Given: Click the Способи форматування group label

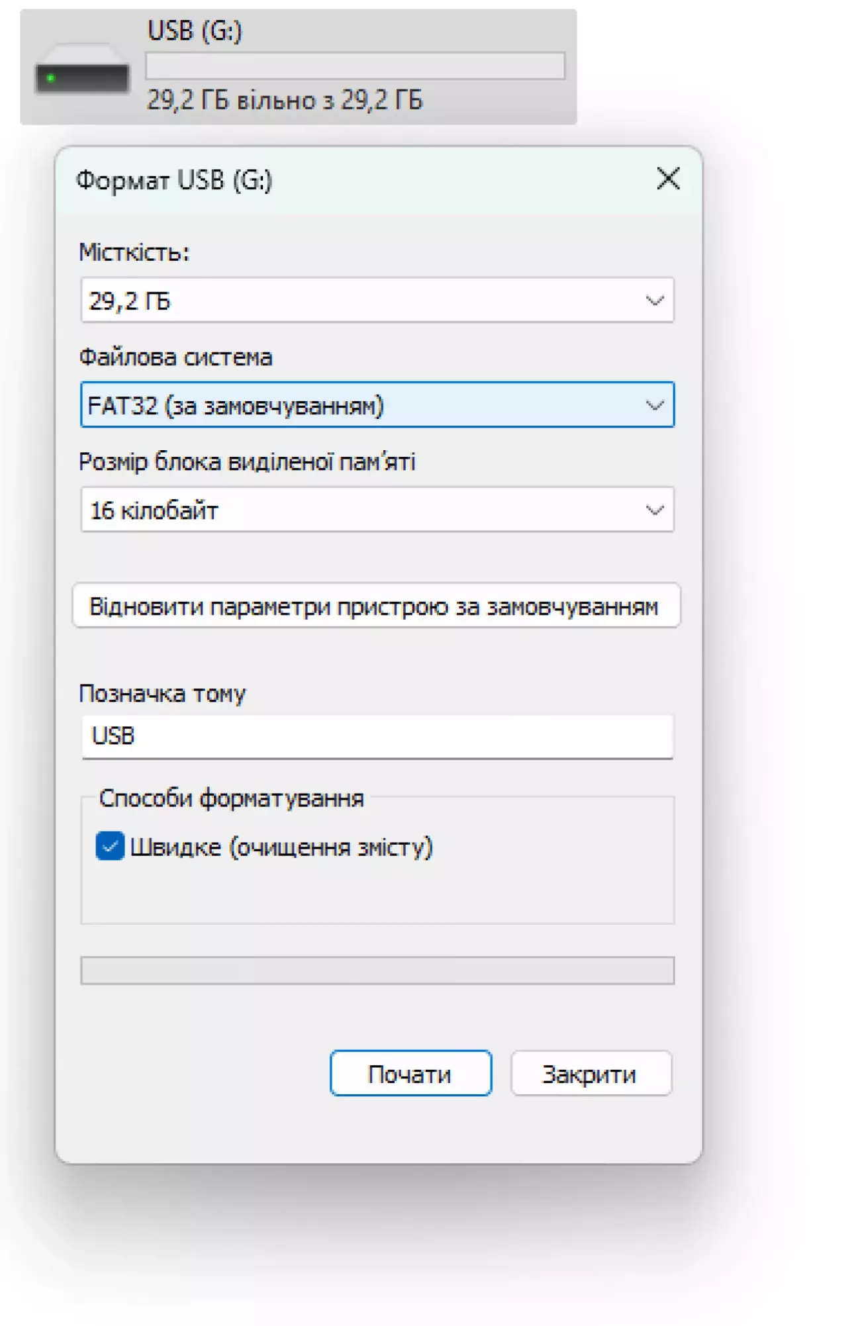Looking at the screenshot, I should (231, 798).
